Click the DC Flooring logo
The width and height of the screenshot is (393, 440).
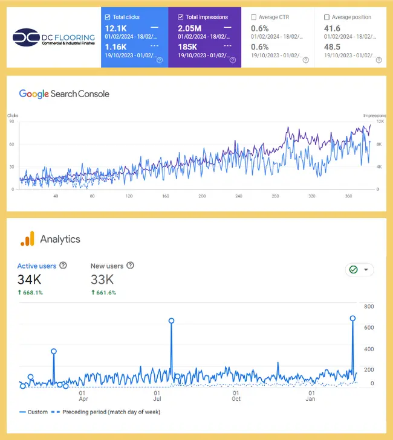pyautogui.click(x=54, y=37)
